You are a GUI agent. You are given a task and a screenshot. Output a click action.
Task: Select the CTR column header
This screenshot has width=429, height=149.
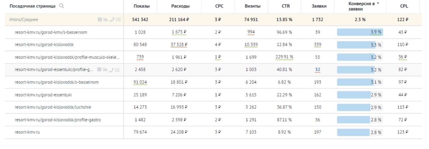point(285,6)
